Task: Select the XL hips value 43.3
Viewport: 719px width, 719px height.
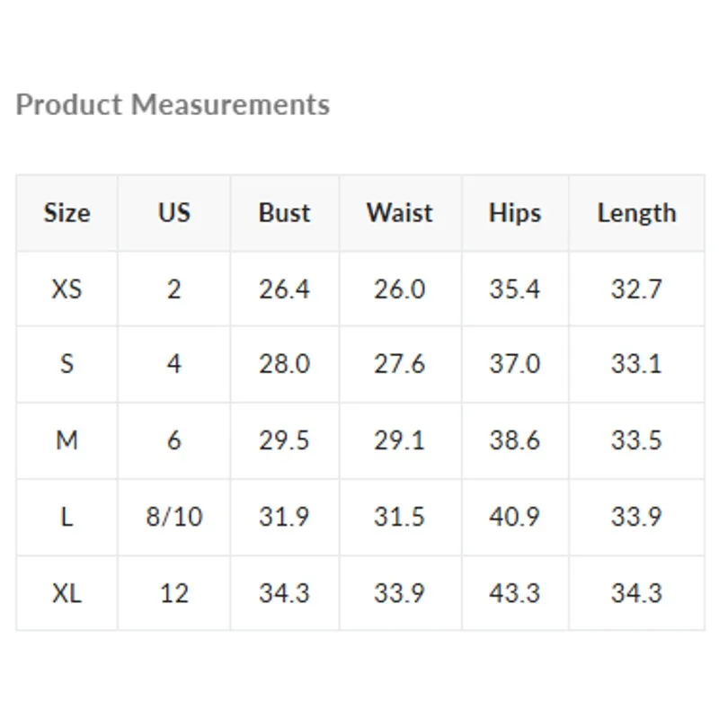Action: [515, 593]
